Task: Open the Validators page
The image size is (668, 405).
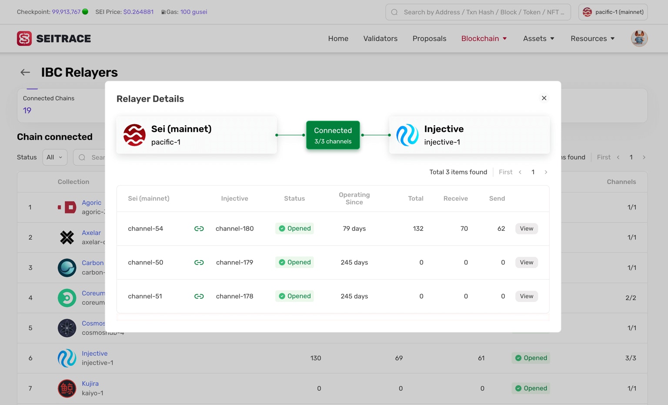Action: pyautogui.click(x=380, y=38)
